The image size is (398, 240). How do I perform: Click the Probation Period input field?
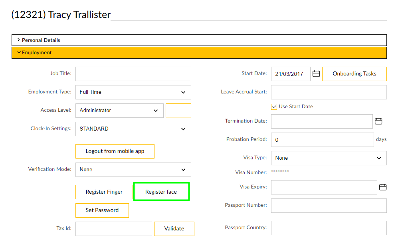coord(323,140)
